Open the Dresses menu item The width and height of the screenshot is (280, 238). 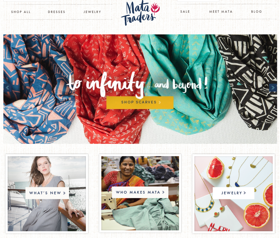click(57, 12)
